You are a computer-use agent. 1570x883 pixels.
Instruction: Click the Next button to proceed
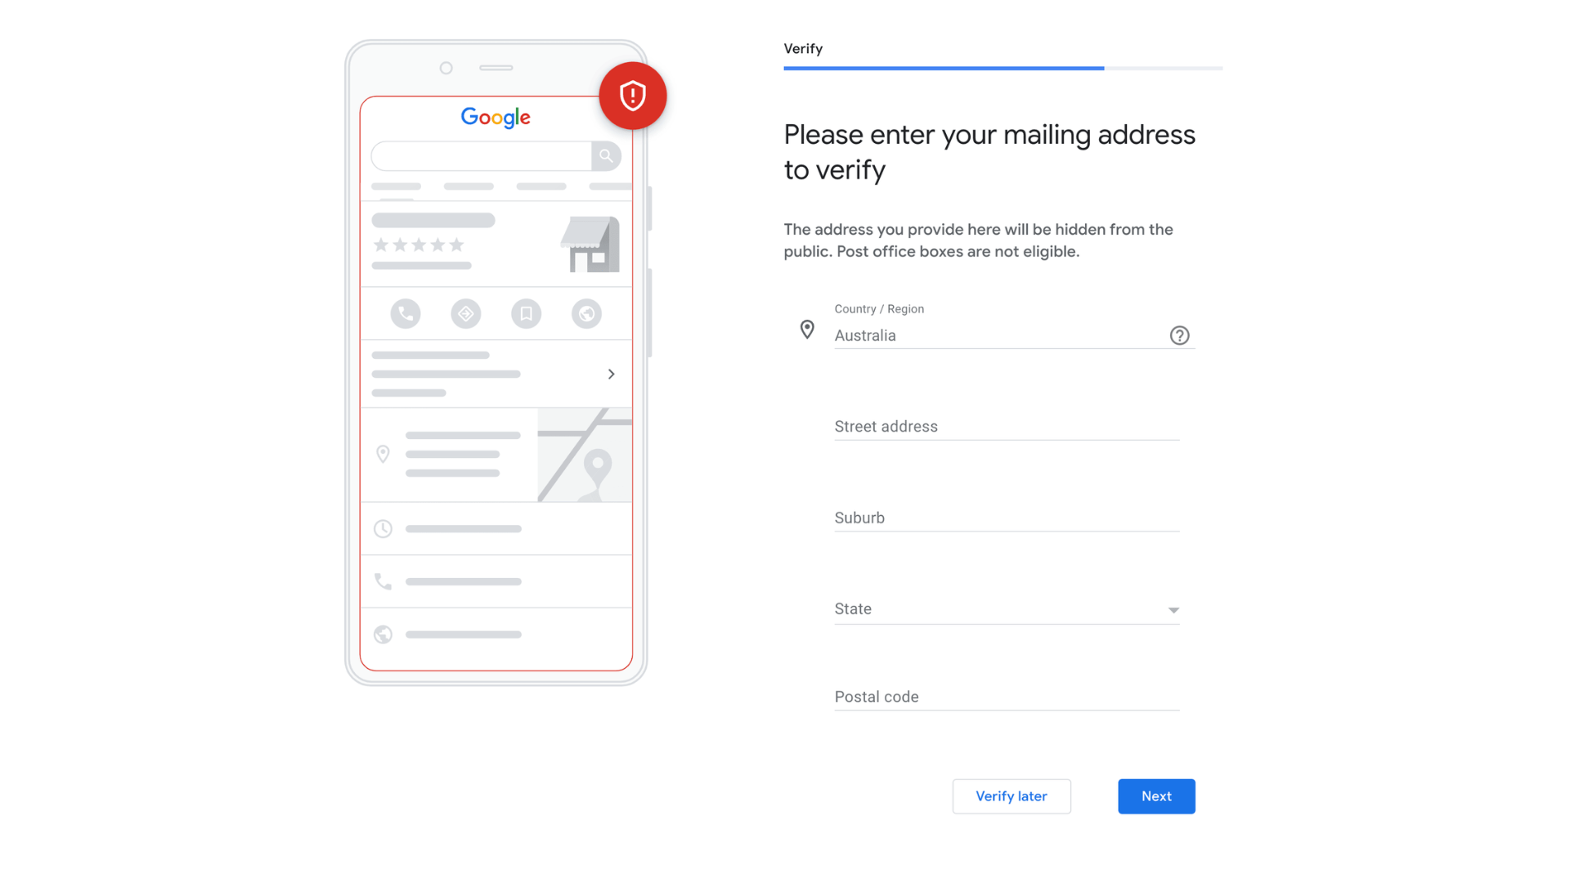[1156, 796]
